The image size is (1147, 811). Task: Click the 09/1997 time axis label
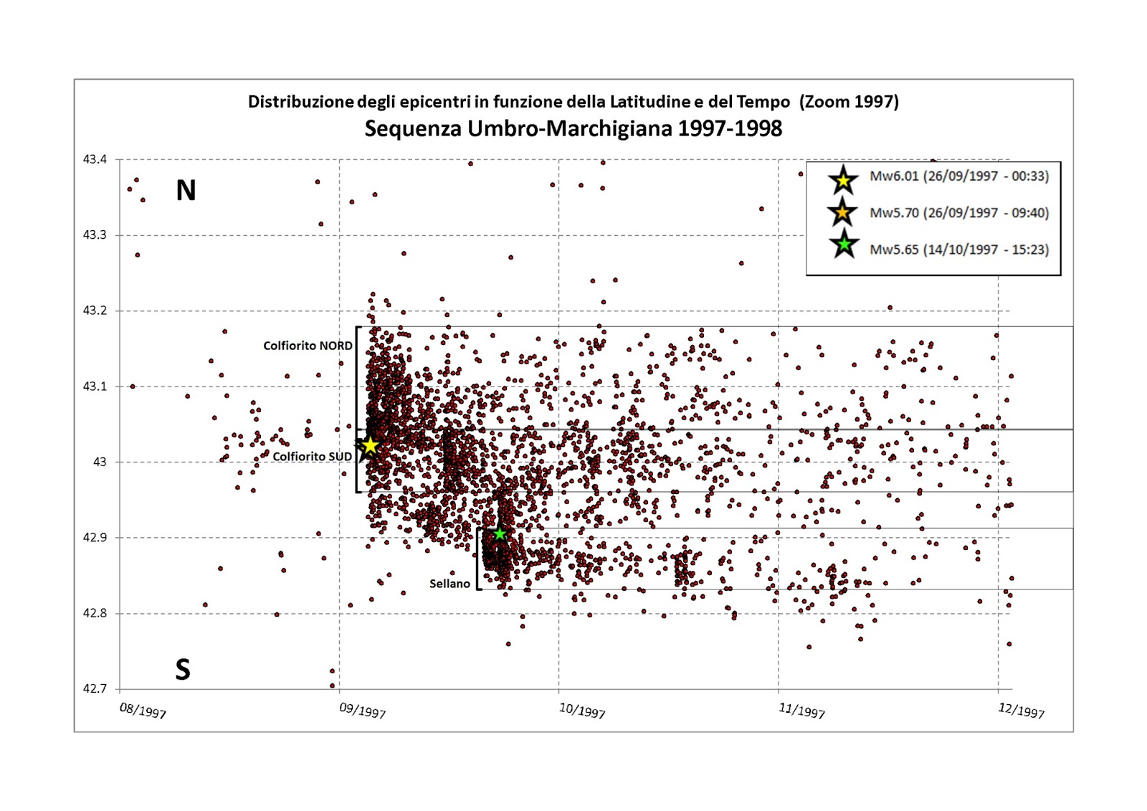coord(363,711)
